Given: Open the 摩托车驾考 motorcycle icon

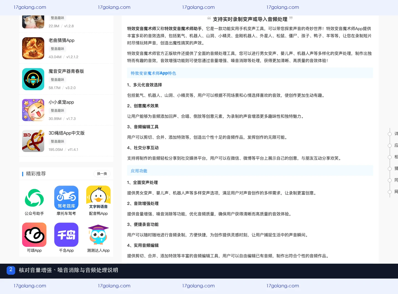Looking at the screenshot, I should 66,198.
